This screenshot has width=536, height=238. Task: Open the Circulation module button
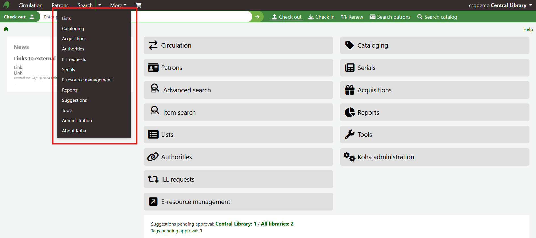point(238,45)
